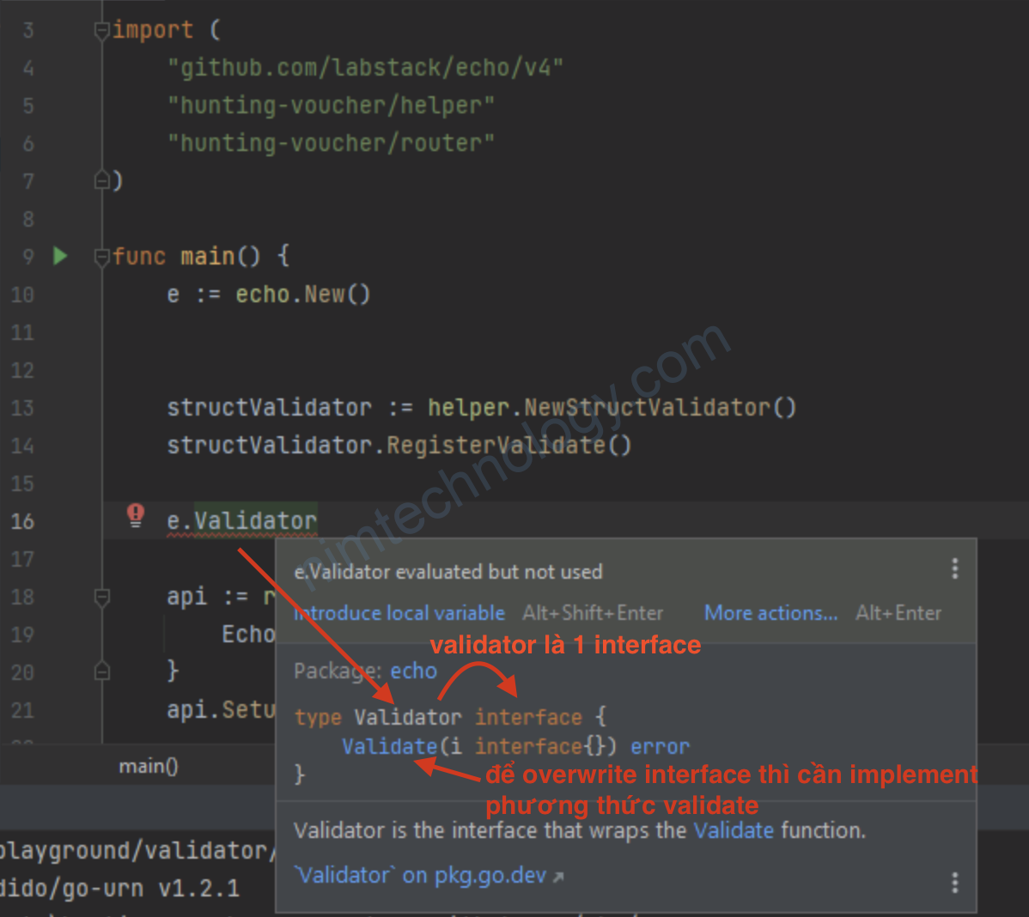Screen dimensions: 1029x917
Task: Collapse the import block fold marker on line 3
Action: click(101, 31)
